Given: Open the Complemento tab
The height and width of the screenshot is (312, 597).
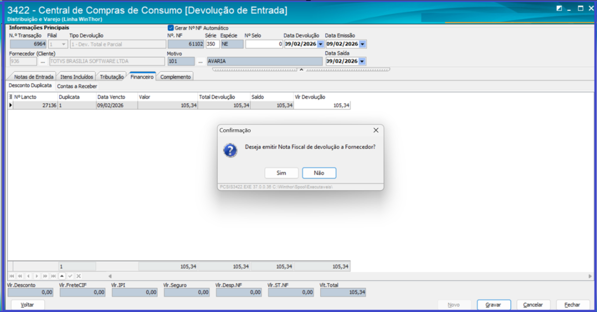Looking at the screenshot, I should (x=175, y=77).
